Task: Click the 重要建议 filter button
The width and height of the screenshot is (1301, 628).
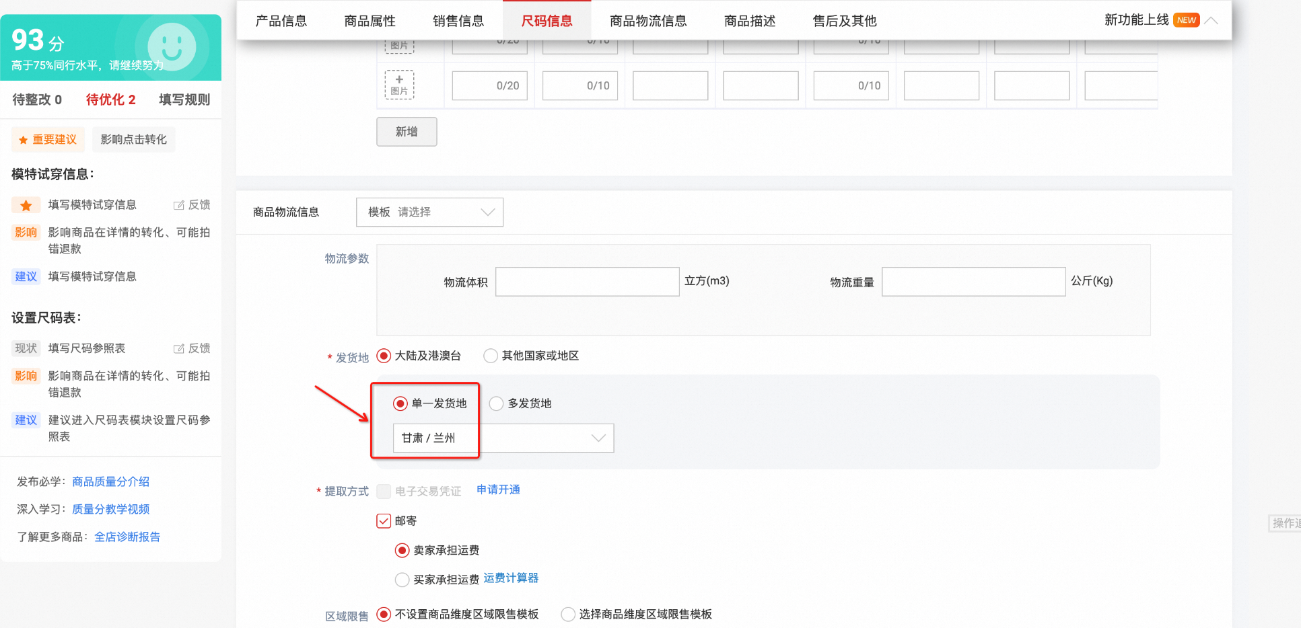Action: tap(48, 140)
